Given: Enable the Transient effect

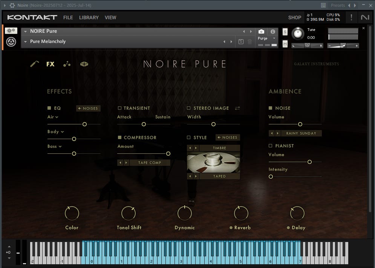Looking at the screenshot, I should tap(119, 108).
